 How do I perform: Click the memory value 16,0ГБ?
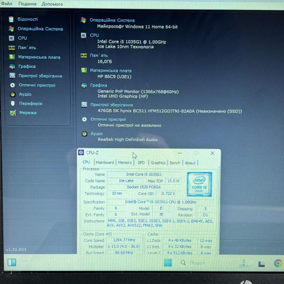coord(105,62)
